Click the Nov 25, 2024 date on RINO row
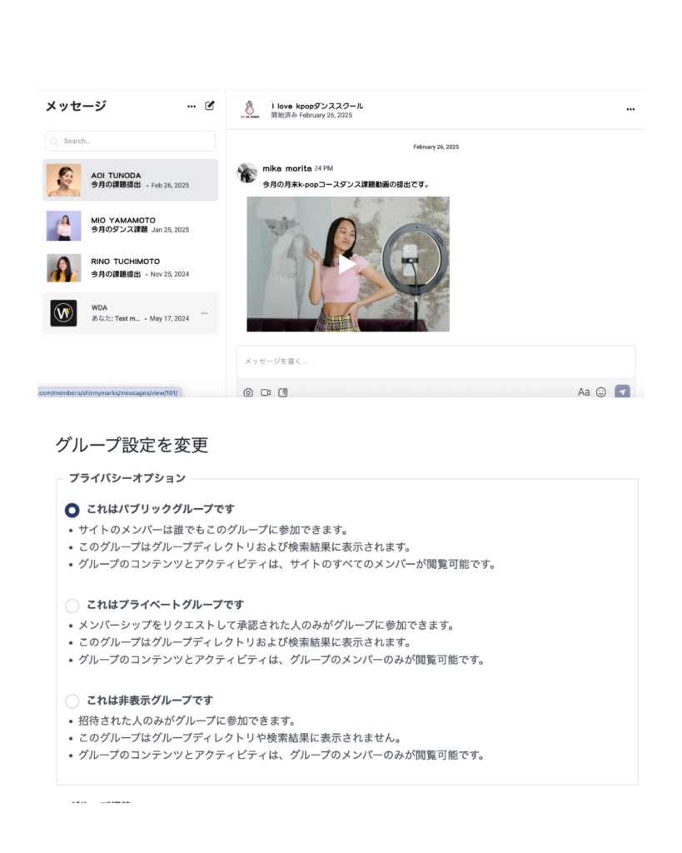This screenshot has width=682, height=853. coord(170,275)
